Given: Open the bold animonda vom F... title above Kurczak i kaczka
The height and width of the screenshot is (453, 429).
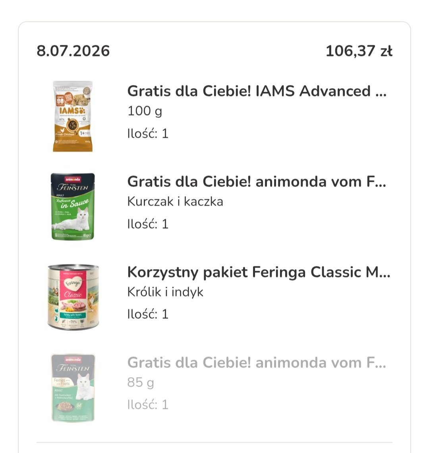Looking at the screenshot, I should coord(257,182).
